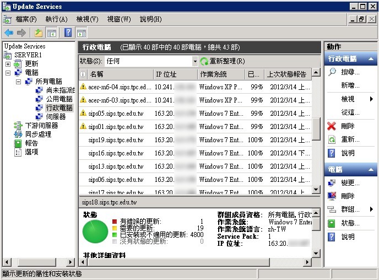
Task: Click the info icon column header
Action: click(83, 74)
